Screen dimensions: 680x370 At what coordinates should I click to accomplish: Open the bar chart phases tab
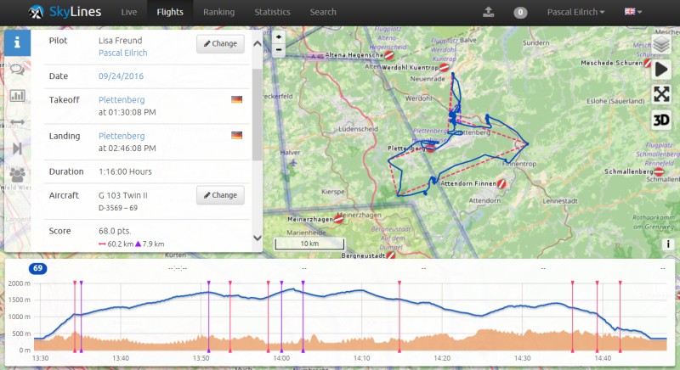[17, 96]
